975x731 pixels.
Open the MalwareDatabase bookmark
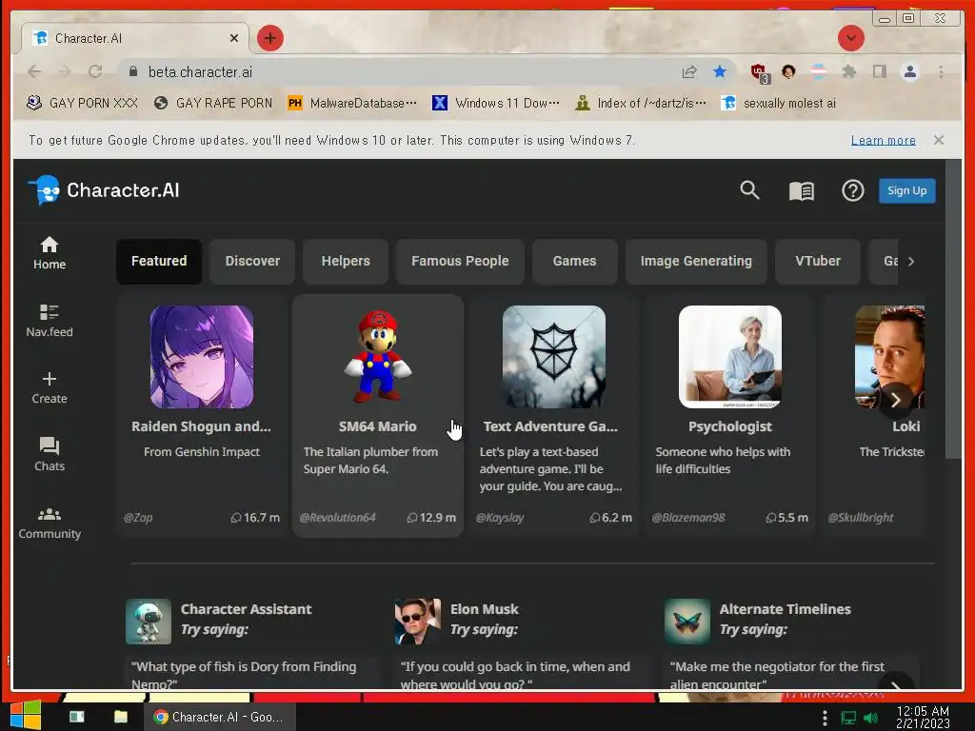[x=352, y=103]
